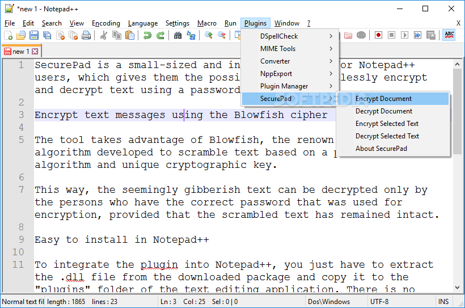Click the Paste clipboard icon
This screenshot has height=308, width=465.
tap(130, 35)
